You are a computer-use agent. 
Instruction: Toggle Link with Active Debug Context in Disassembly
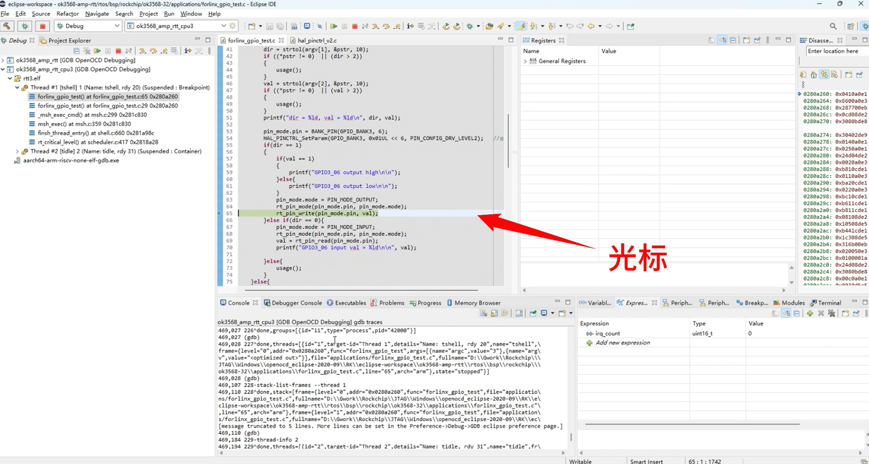[x=824, y=75]
